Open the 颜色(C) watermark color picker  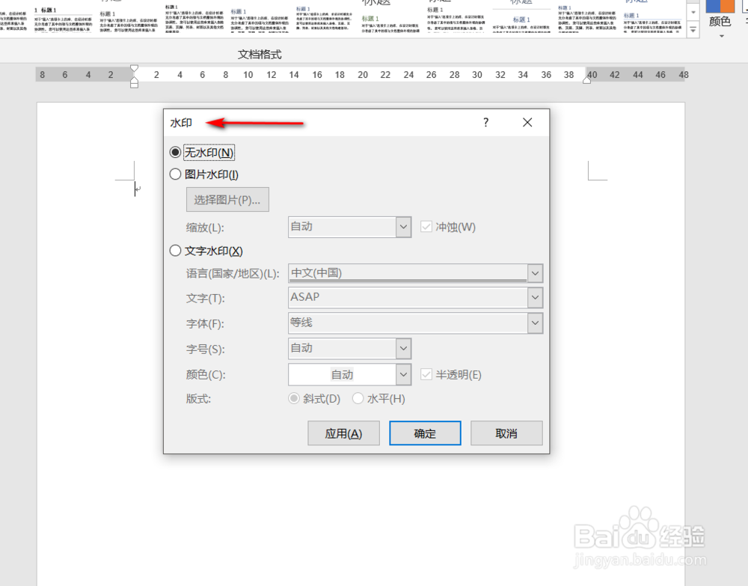tap(403, 374)
